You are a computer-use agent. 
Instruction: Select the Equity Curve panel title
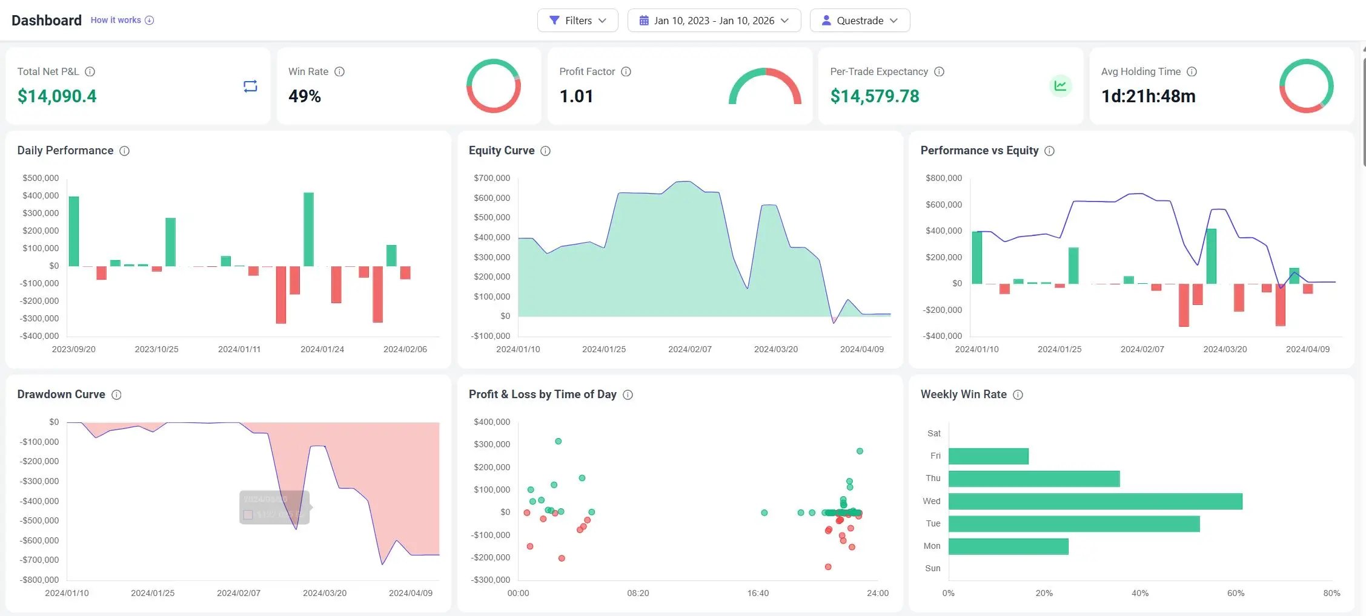(502, 150)
